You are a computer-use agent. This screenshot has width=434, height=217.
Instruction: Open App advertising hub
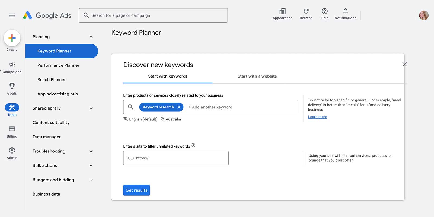[58, 94]
